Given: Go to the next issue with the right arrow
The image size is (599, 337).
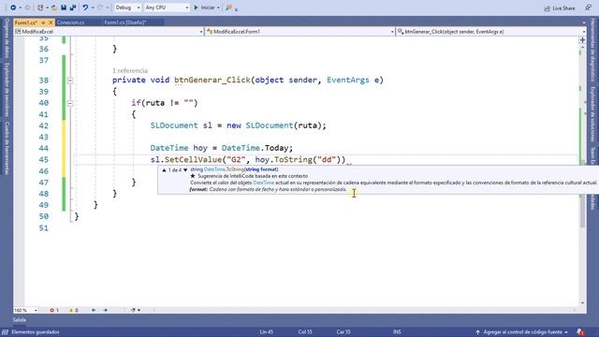Looking at the screenshot, I should pyautogui.click(x=105, y=310).
